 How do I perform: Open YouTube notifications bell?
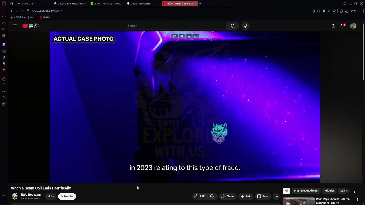(x=342, y=26)
